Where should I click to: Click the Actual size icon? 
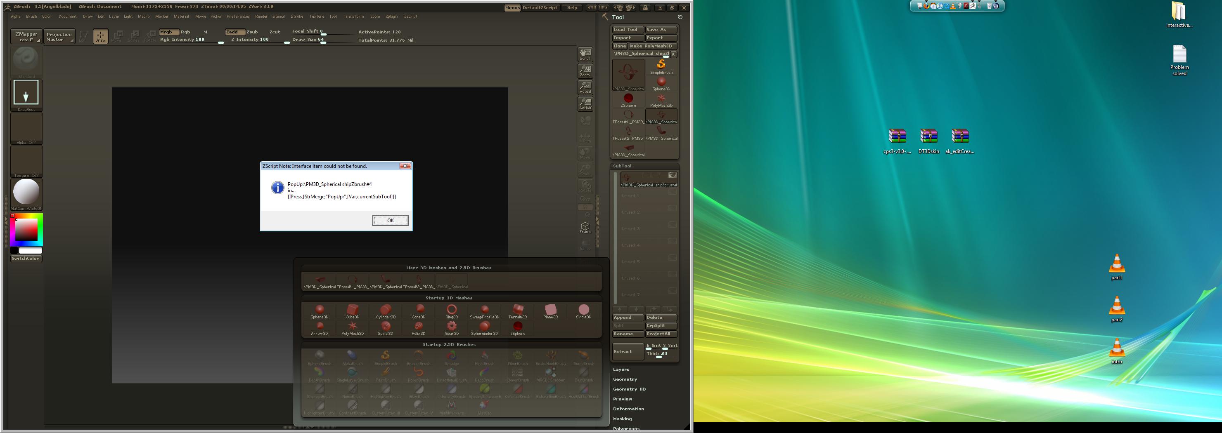click(x=585, y=87)
